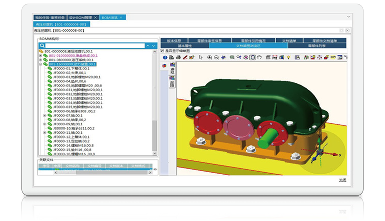The width and height of the screenshot is (385, 221).
Task: Click the zoom in magnifier icon
Action: (x=210, y=57)
